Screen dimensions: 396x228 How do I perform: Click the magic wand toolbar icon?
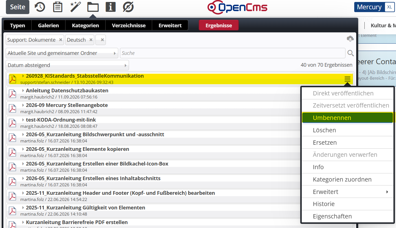75,7
